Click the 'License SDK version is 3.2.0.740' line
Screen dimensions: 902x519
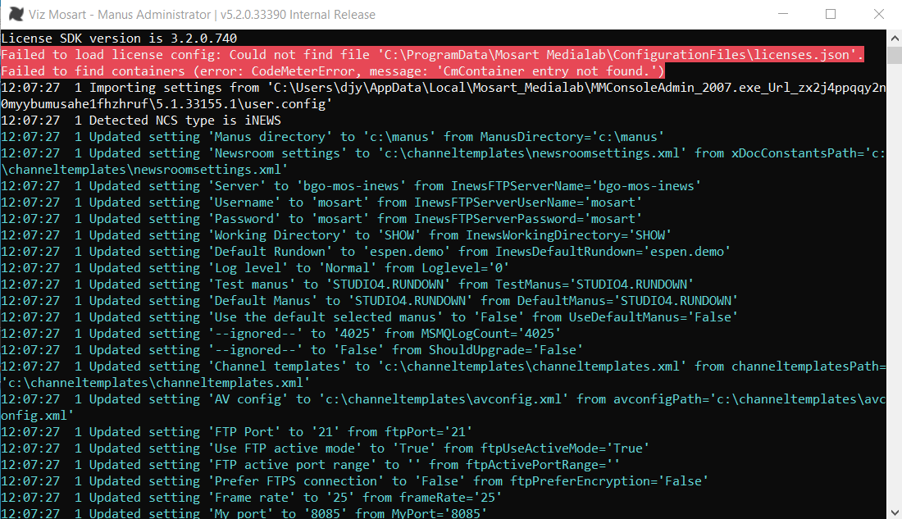click(119, 39)
